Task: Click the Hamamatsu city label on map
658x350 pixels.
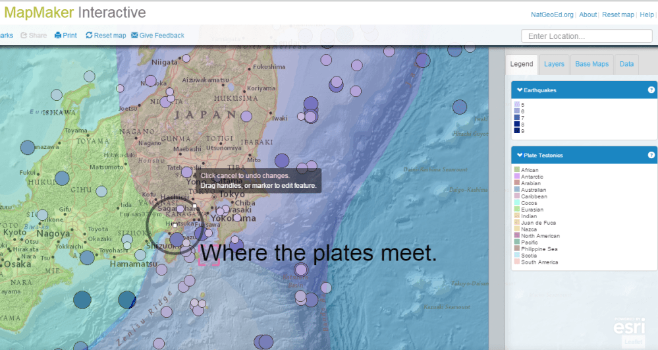Action: tap(134, 264)
